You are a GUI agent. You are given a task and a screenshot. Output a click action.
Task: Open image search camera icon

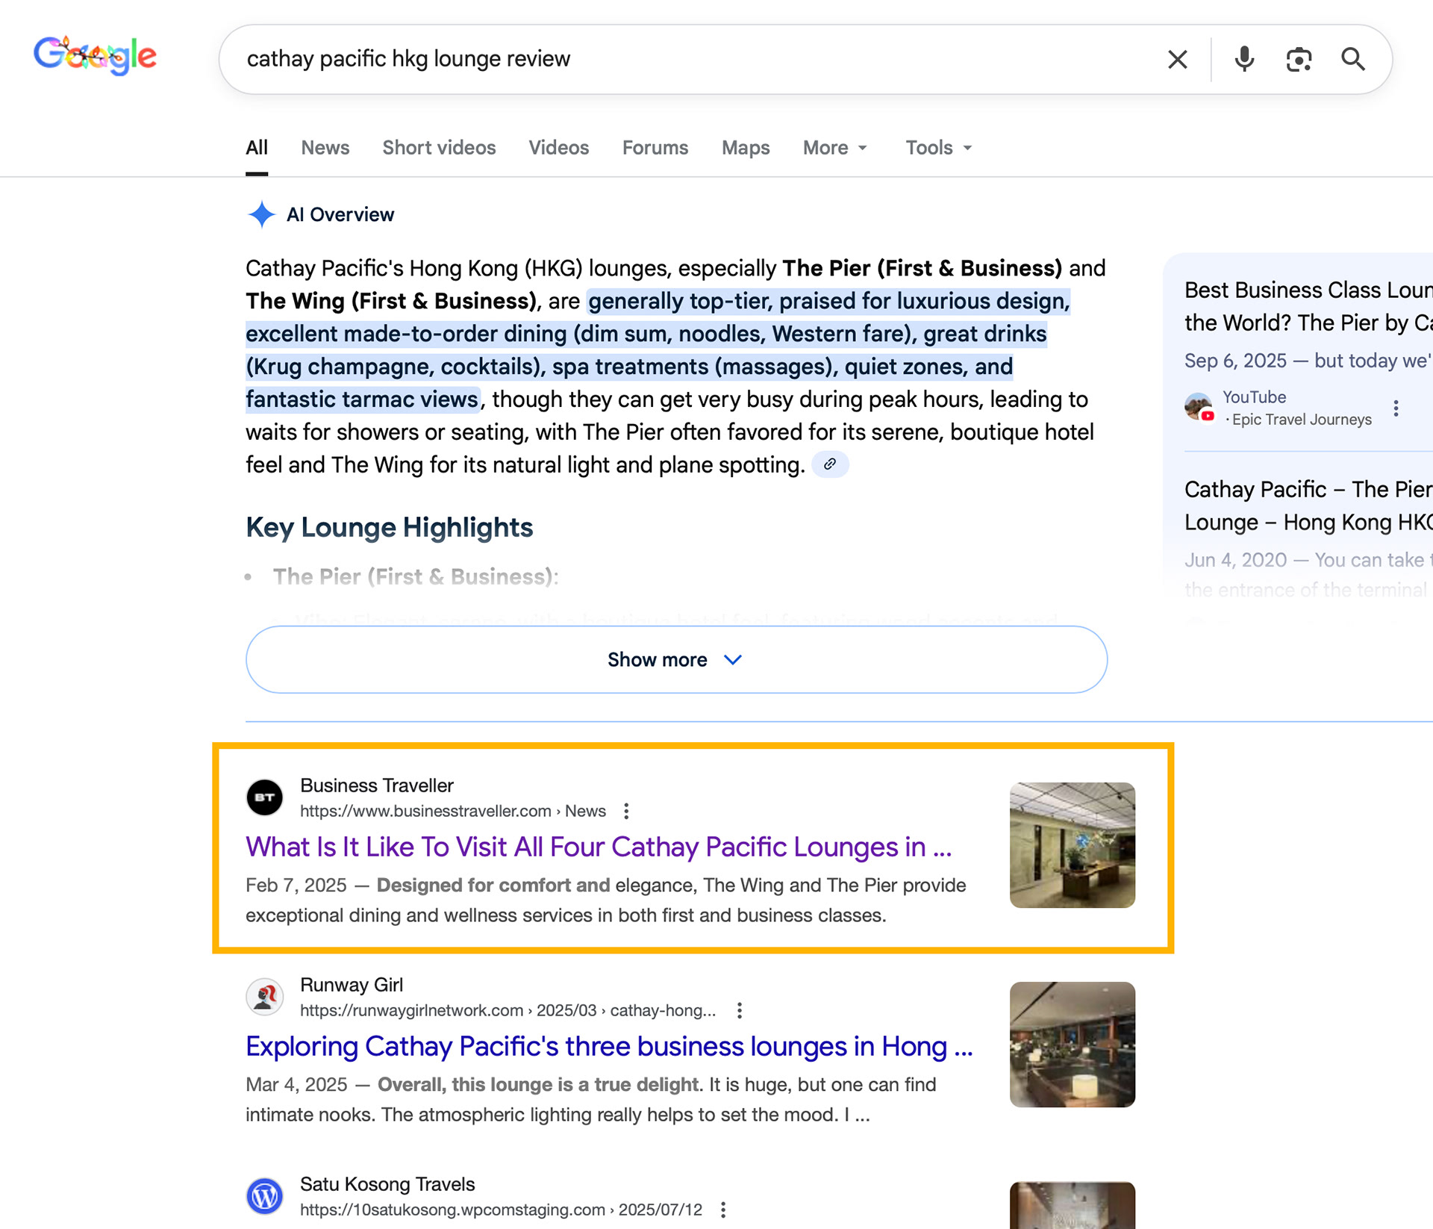(1299, 59)
